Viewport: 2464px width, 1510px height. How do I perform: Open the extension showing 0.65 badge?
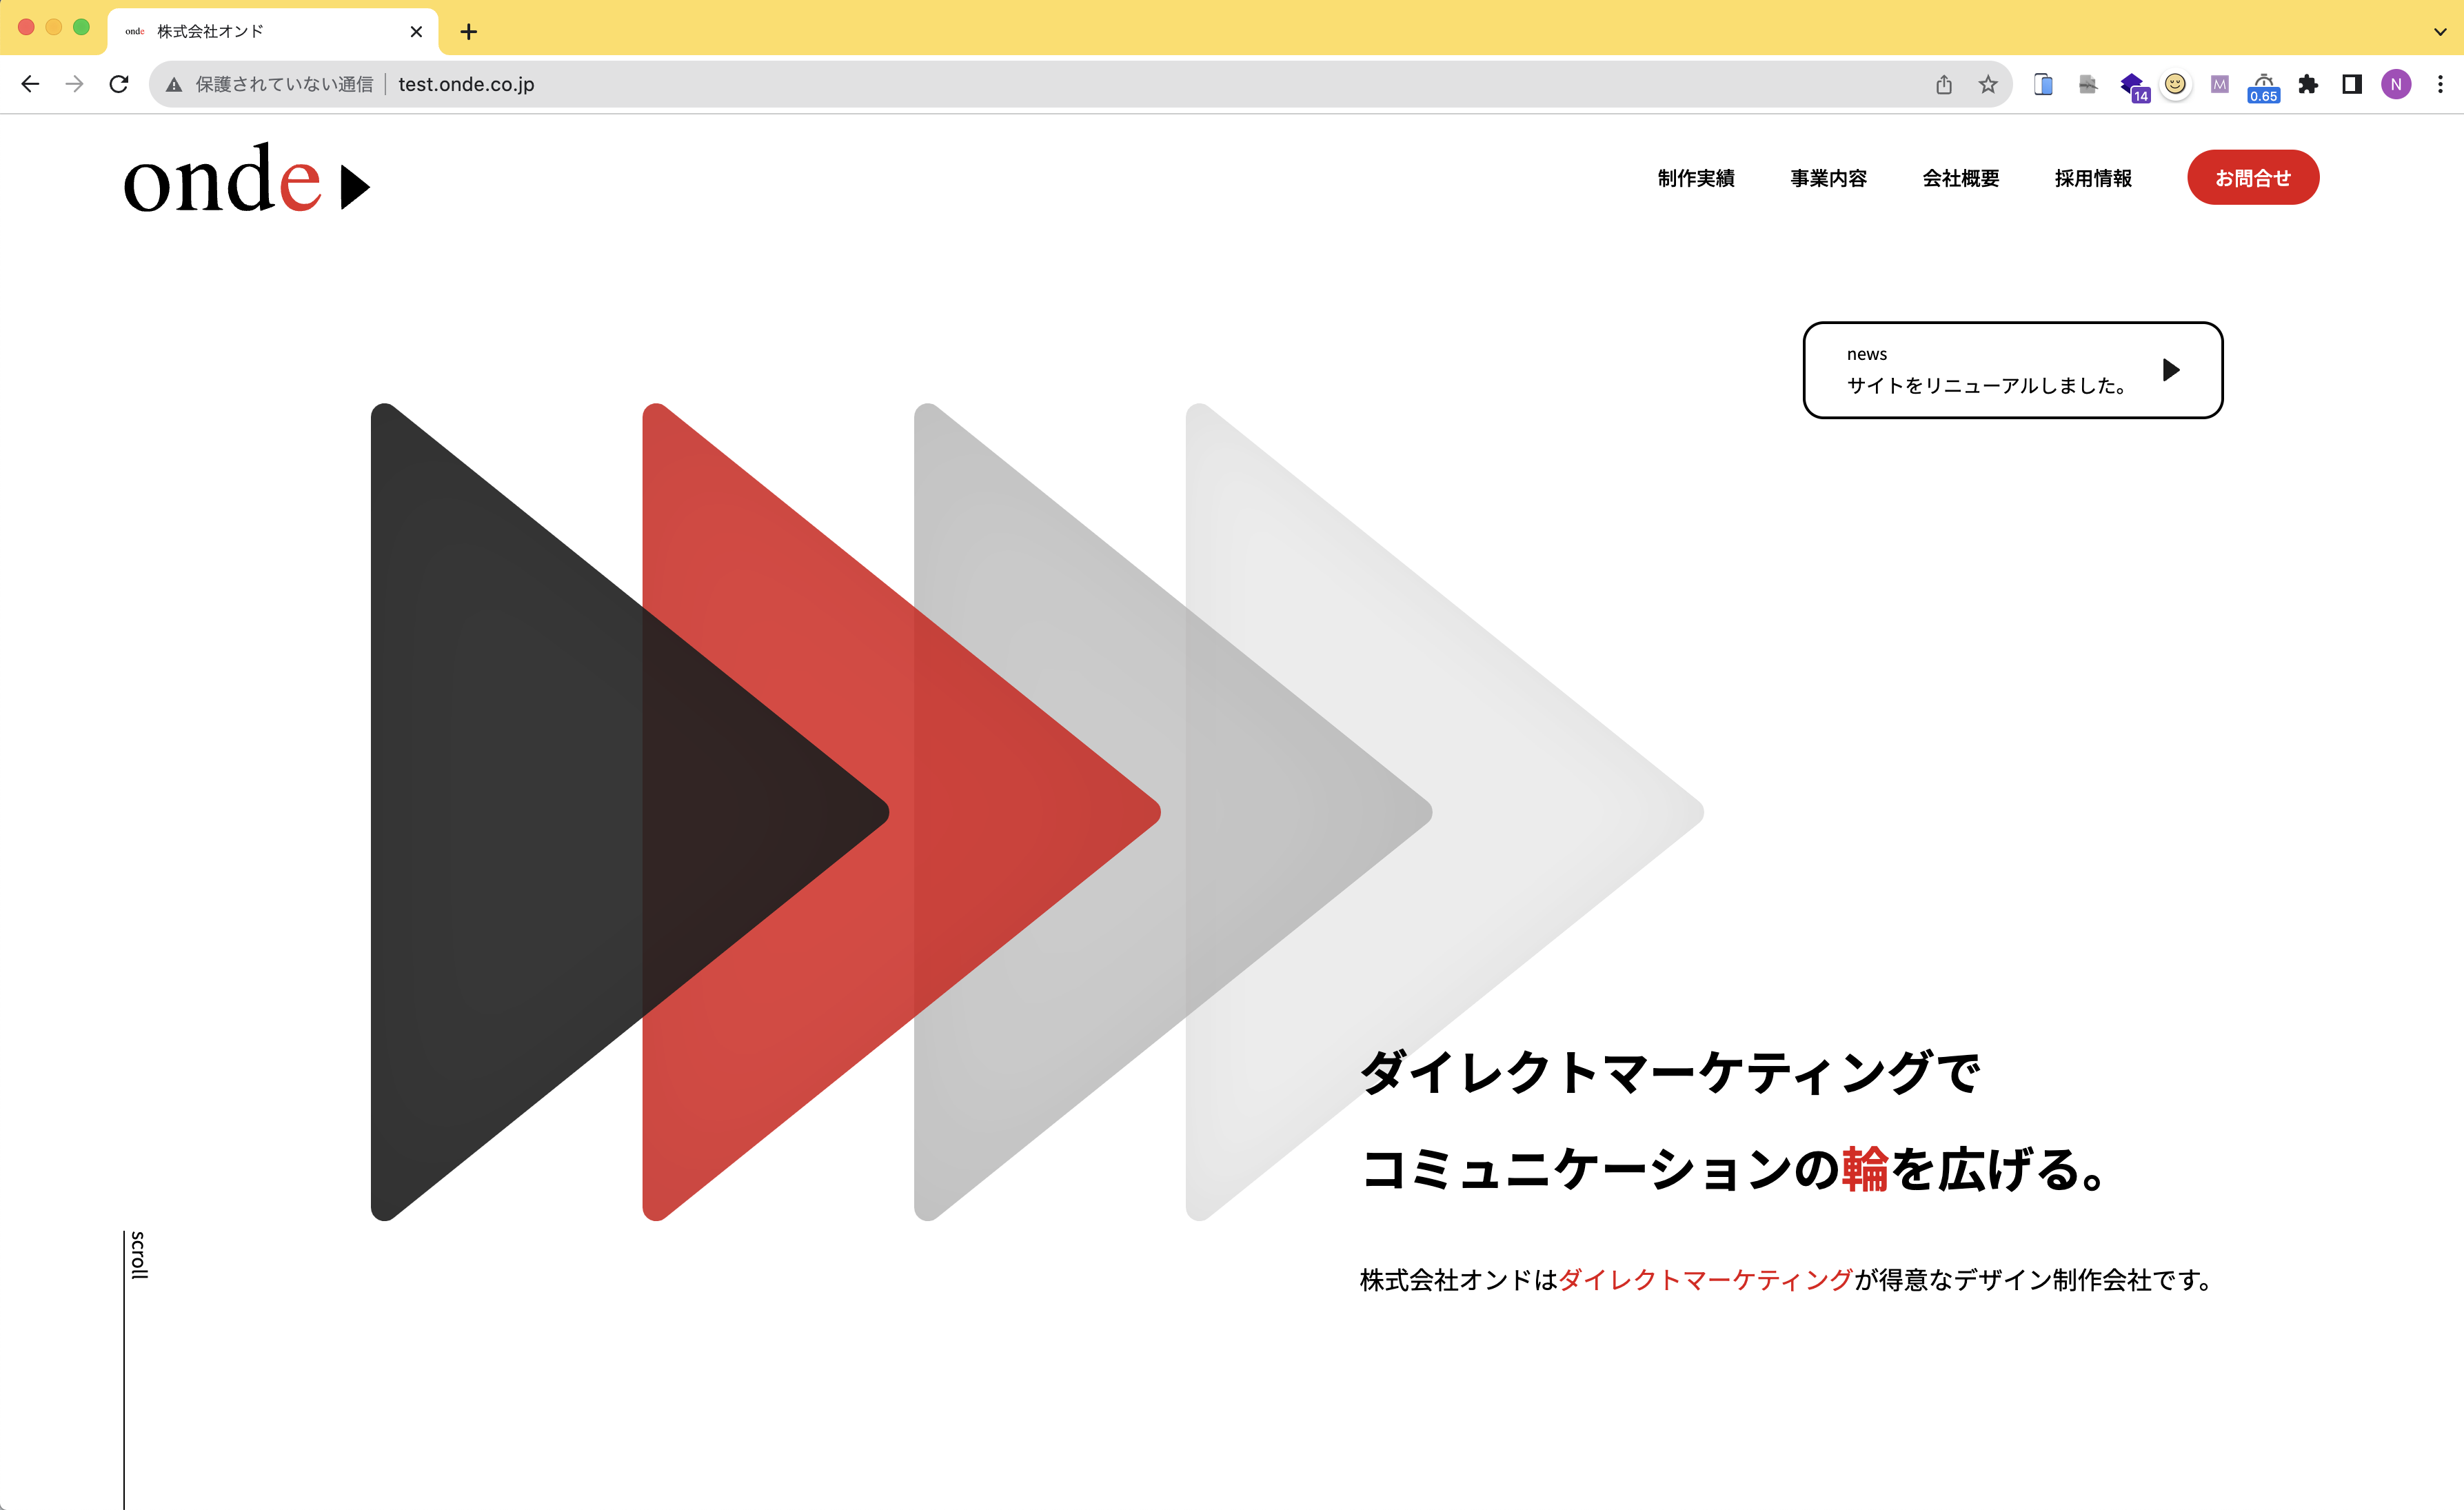[2263, 87]
